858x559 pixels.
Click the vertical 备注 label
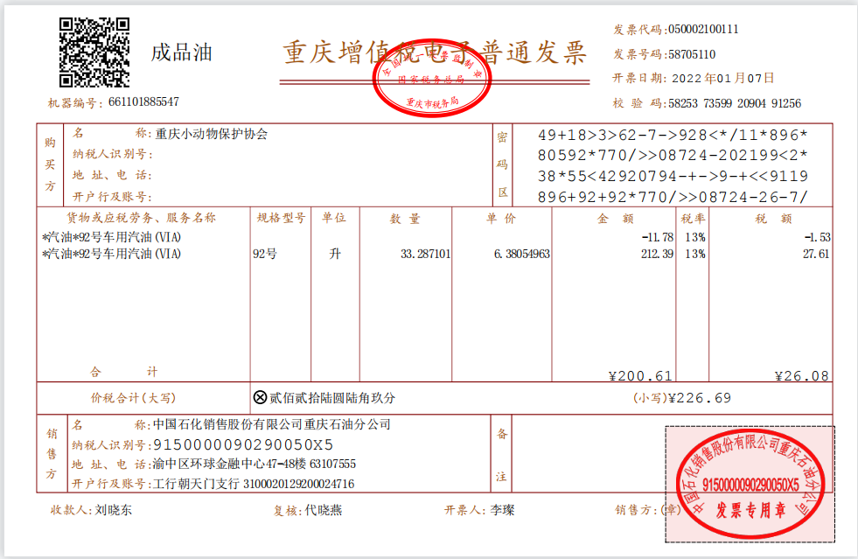click(502, 455)
